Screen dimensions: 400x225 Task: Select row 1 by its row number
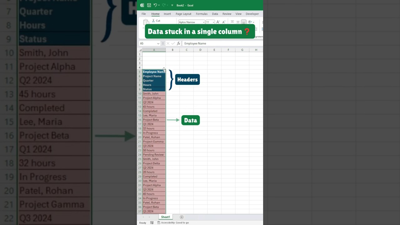click(x=140, y=54)
